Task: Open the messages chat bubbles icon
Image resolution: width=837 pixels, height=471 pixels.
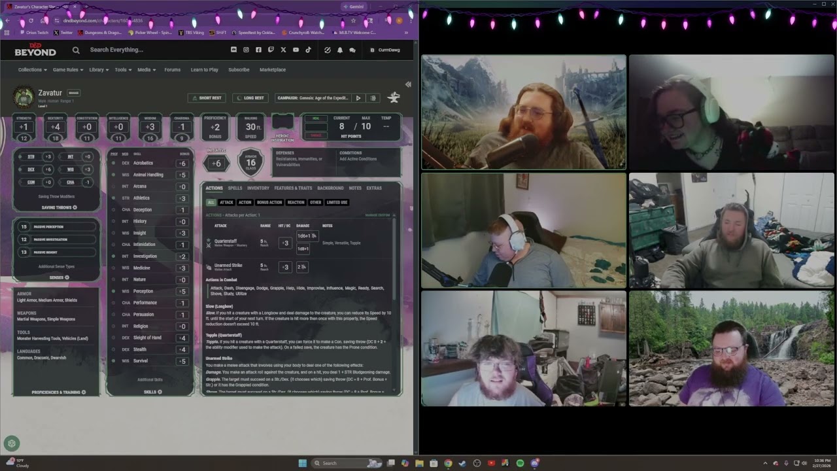Action: coord(352,50)
